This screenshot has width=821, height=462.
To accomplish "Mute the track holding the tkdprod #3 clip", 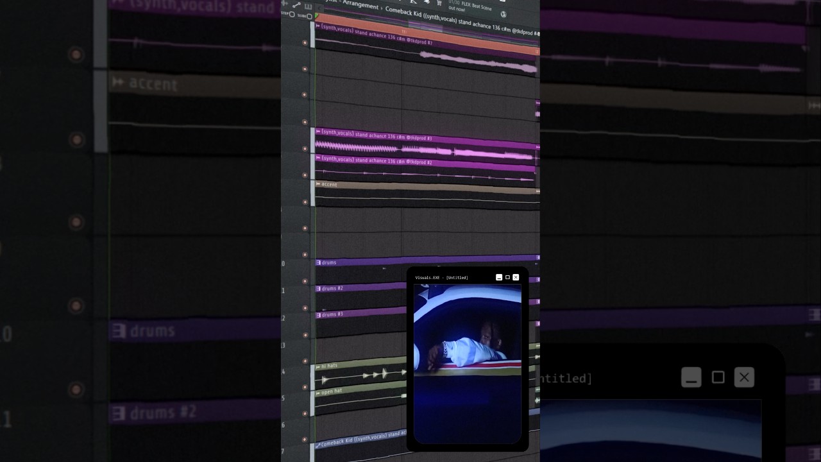I will click(x=305, y=149).
